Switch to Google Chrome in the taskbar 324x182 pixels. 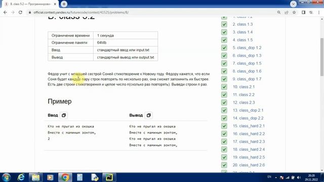pos(65,177)
